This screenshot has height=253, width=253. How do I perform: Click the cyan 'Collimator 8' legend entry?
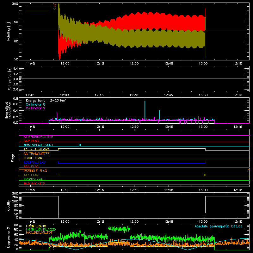35,104
